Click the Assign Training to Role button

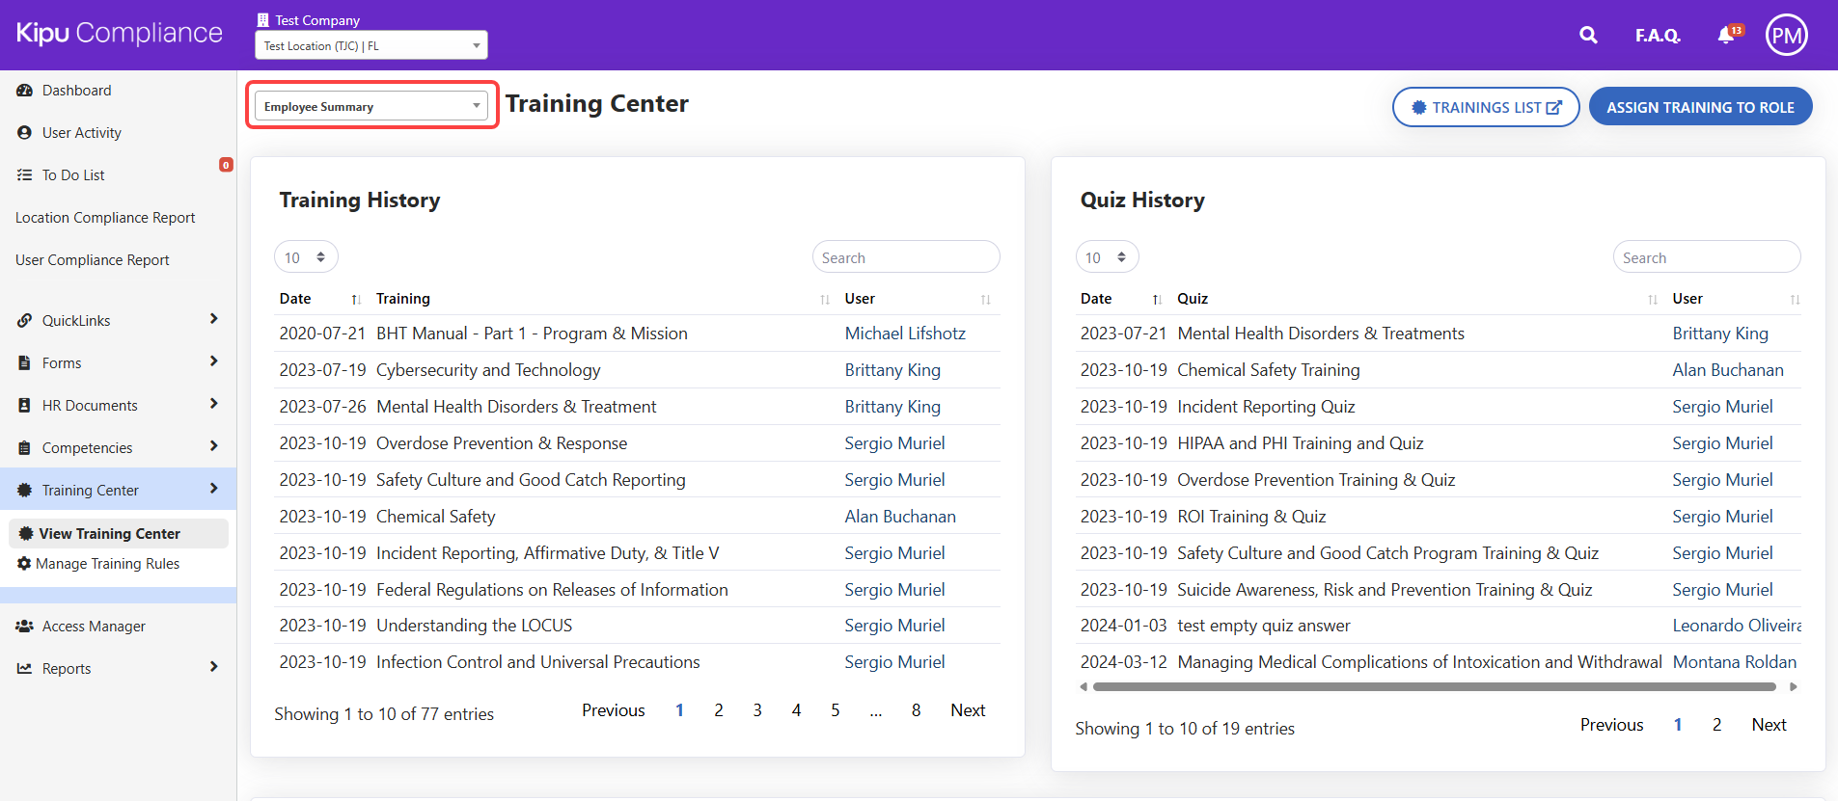[x=1699, y=107]
